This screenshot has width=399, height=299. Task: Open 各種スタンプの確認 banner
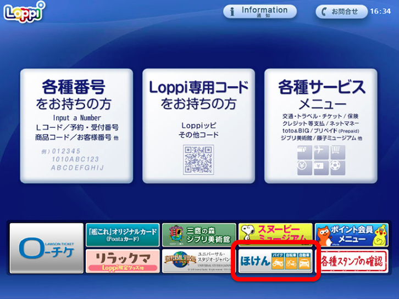pyautogui.click(x=352, y=261)
